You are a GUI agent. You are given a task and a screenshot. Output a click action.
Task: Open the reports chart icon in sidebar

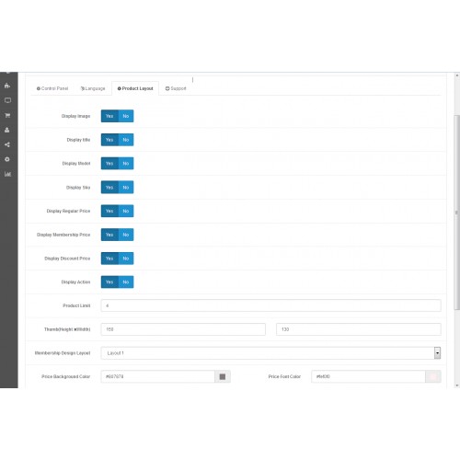pyautogui.click(x=7, y=174)
